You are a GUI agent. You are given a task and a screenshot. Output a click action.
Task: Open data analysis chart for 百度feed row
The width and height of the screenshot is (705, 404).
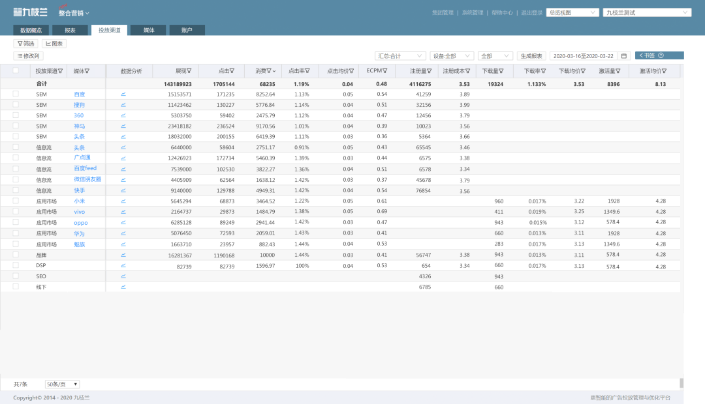click(123, 169)
